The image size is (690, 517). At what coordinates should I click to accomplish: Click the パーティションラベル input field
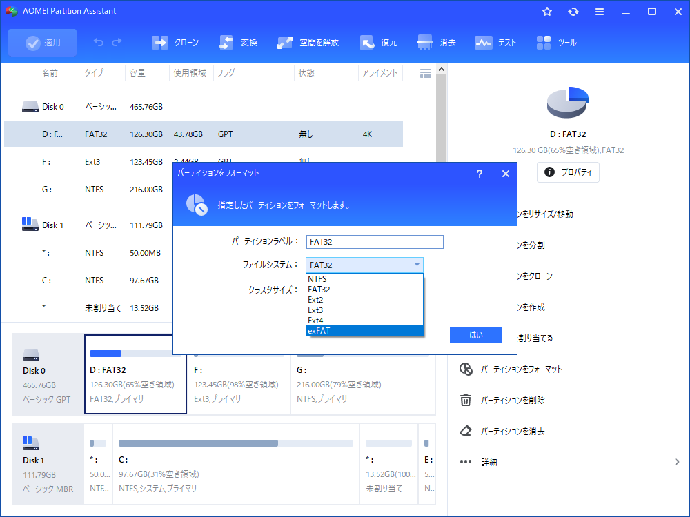(x=375, y=242)
